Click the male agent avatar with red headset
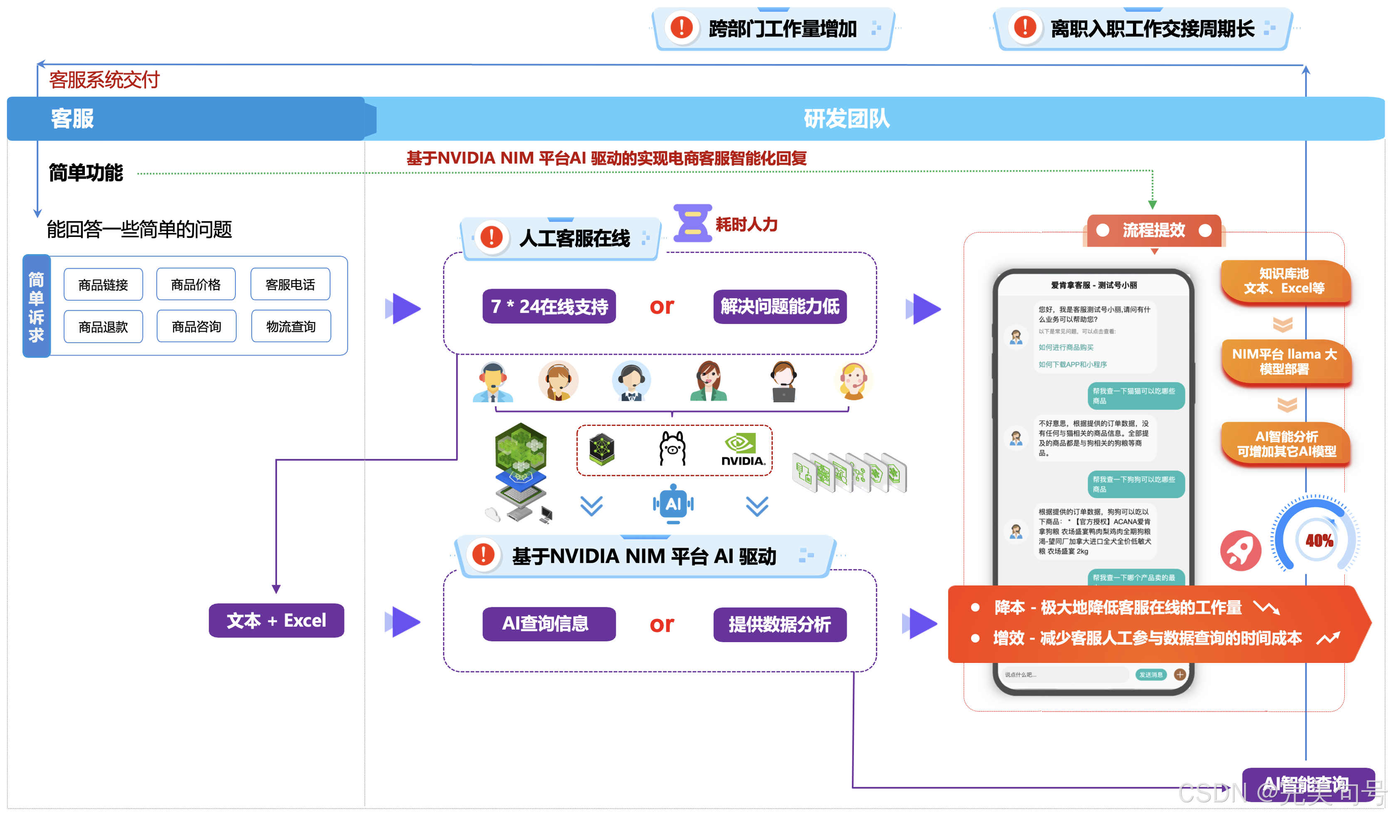The height and width of the screenshot is (816, 1390). pos(492,382)
